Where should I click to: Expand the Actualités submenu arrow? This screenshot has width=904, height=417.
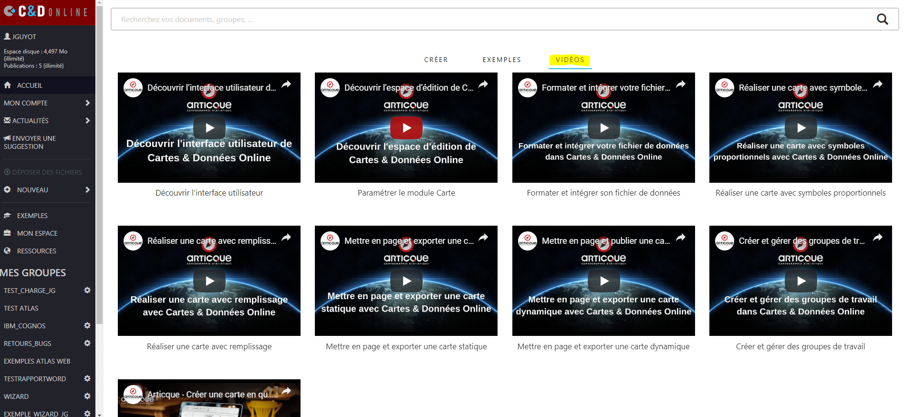tap(87, 120)
